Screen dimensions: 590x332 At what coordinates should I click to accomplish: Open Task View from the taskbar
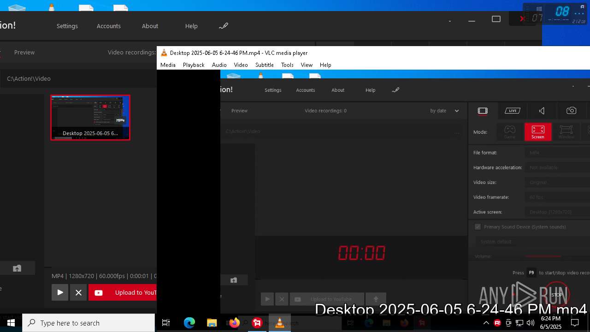tap(166, 323)
